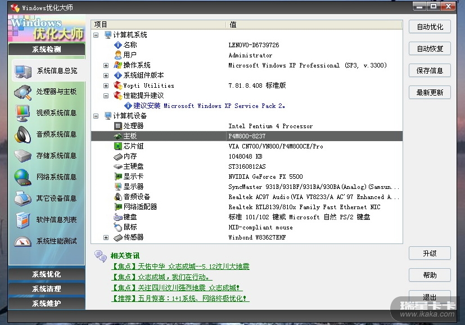The height and width of the screenshot is (325, 465).
Task: Click the 网络适配器 card icon
Action: [118, 207]
